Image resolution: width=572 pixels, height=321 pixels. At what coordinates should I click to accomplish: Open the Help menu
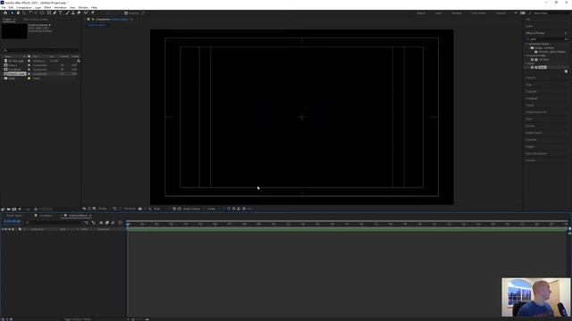coord(94,7)
